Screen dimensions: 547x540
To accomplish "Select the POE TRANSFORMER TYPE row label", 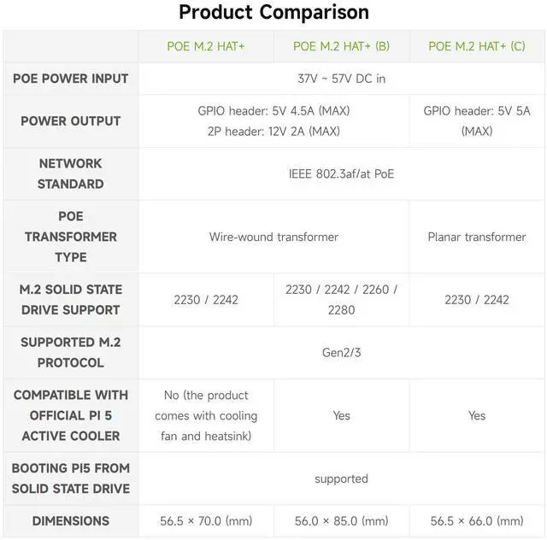I will point(71,237).
